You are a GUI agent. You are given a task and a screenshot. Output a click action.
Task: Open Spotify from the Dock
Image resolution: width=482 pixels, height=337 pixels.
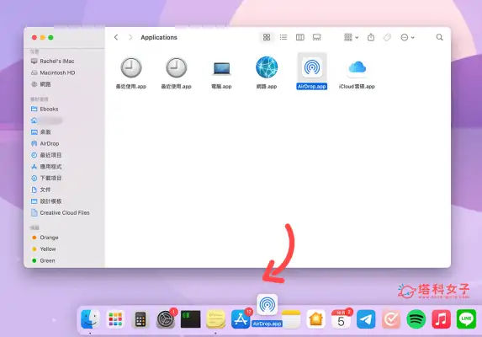[416, 319]
